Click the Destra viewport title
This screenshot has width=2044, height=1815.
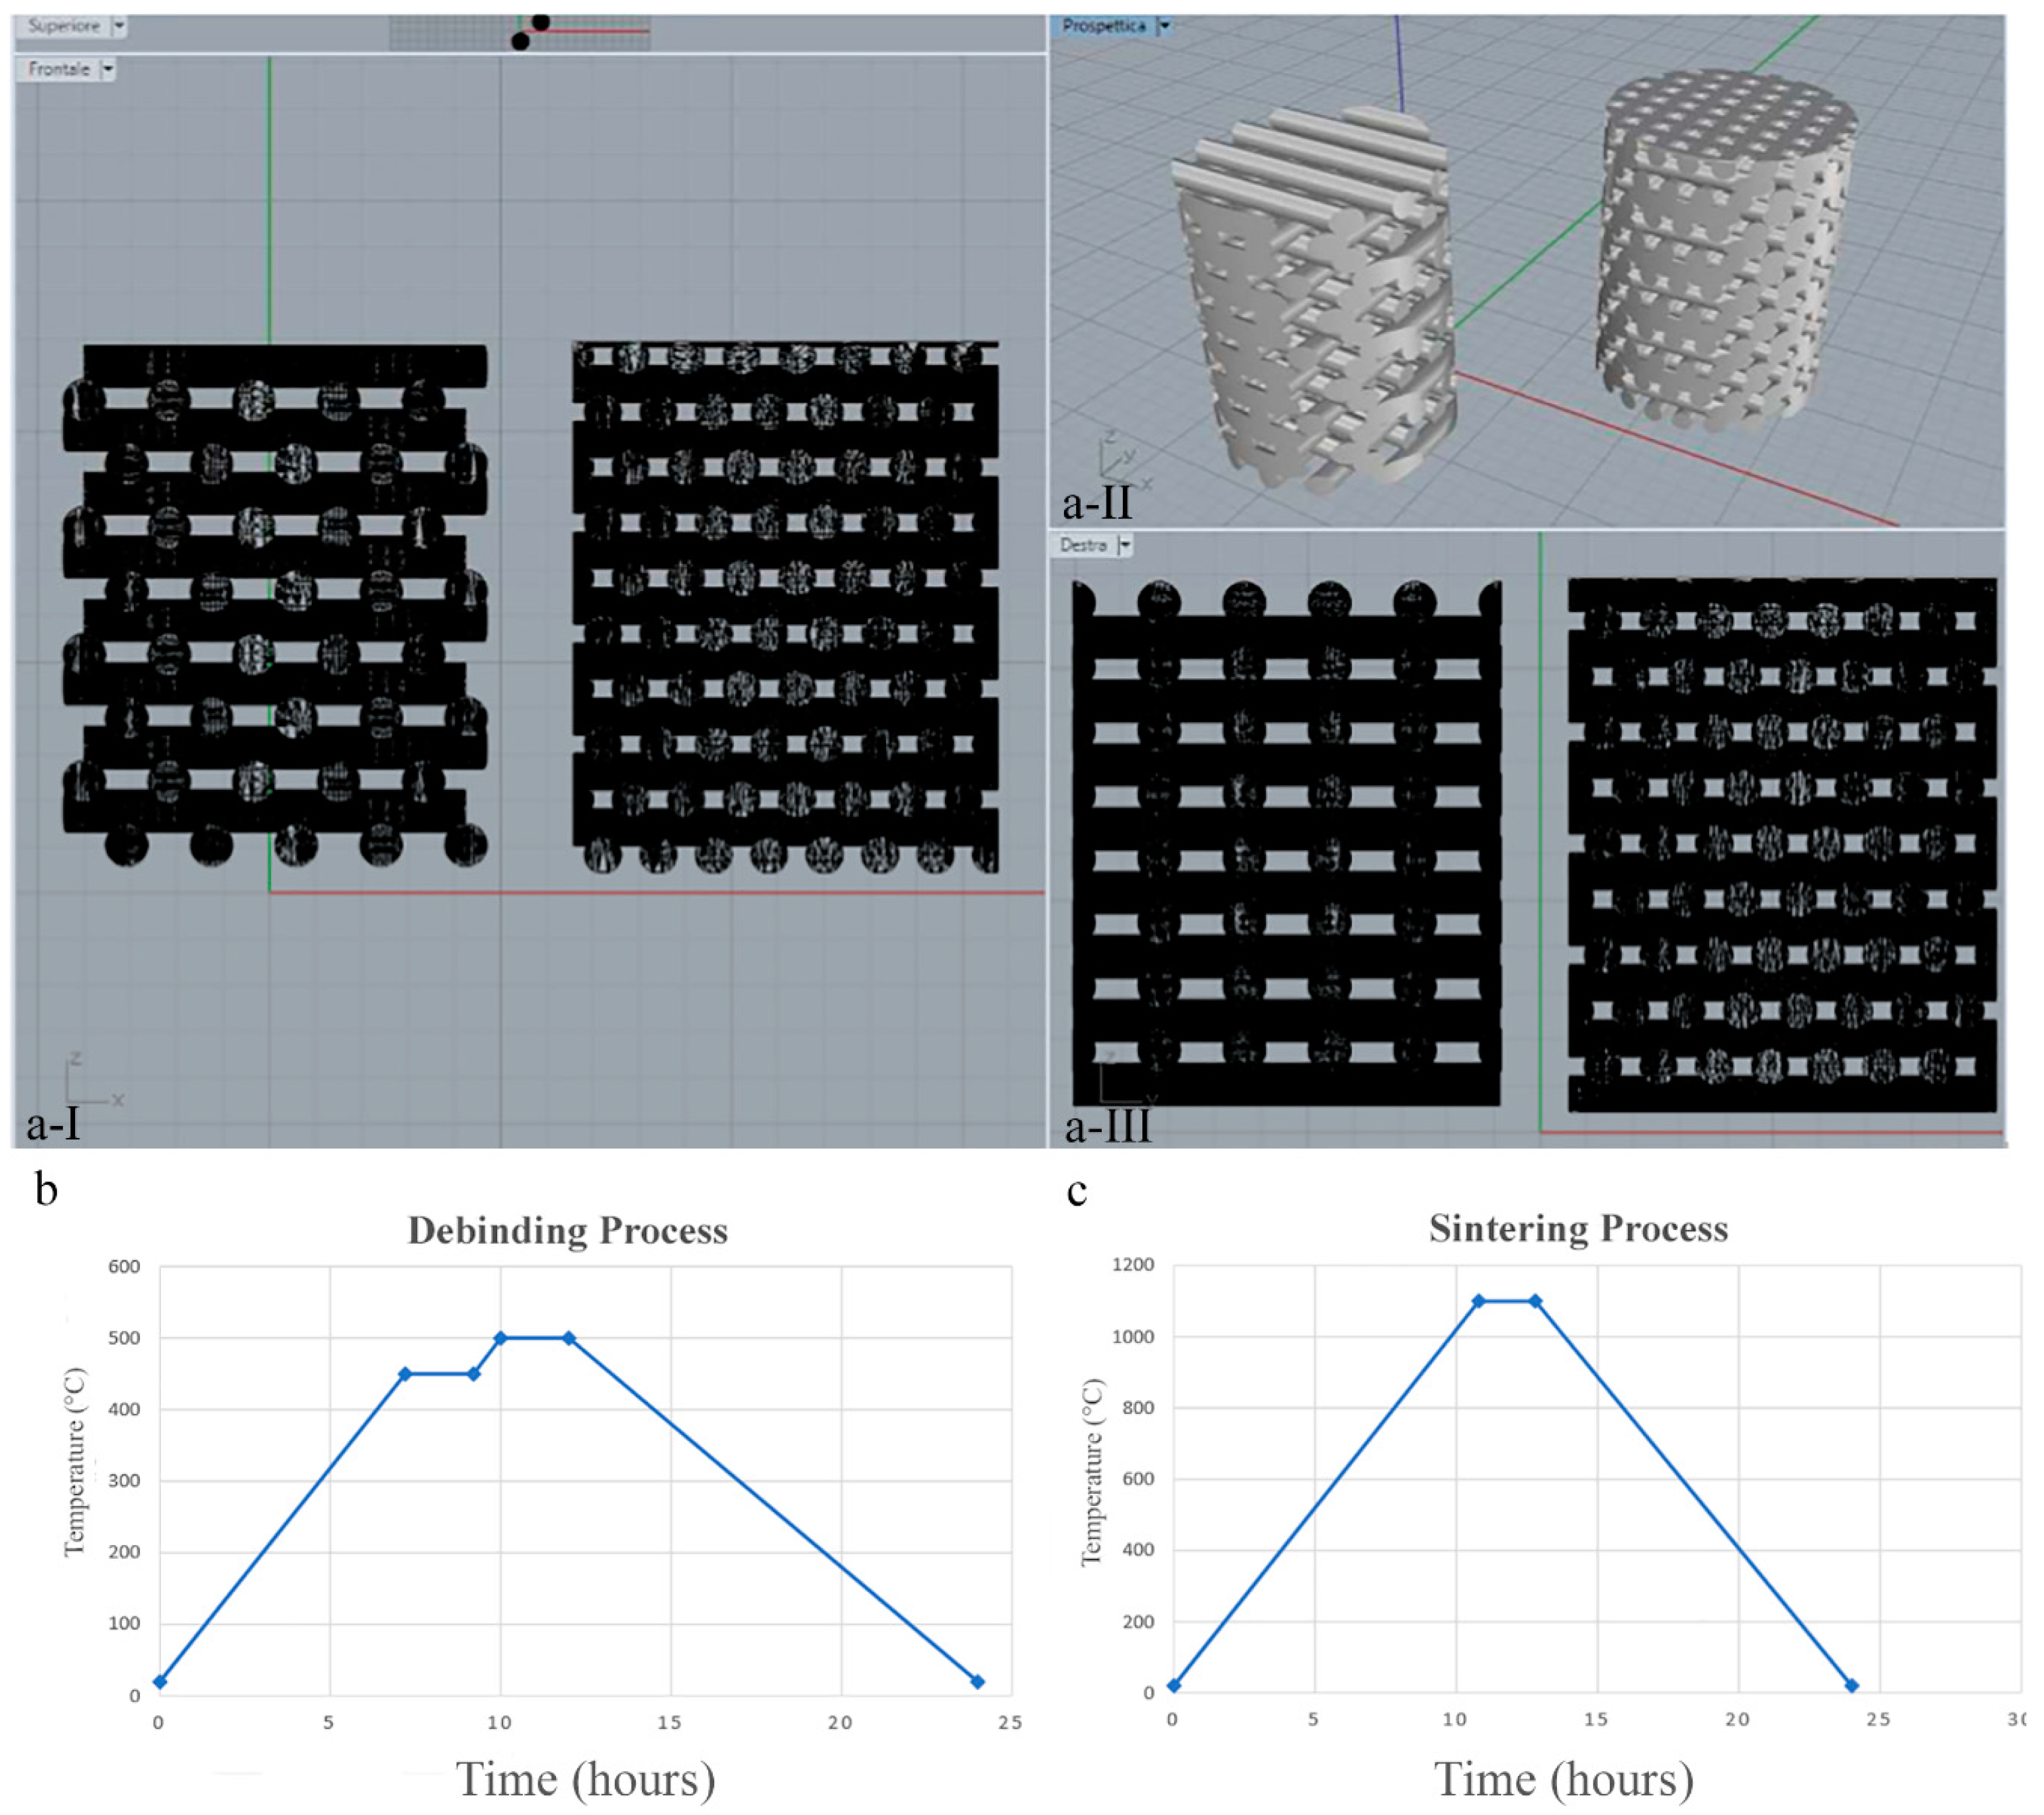1083,545
